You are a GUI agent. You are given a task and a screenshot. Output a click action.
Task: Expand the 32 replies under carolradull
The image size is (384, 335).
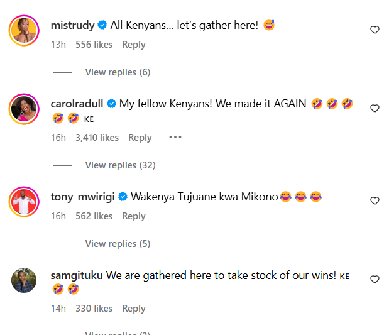[x=120, y=165]
